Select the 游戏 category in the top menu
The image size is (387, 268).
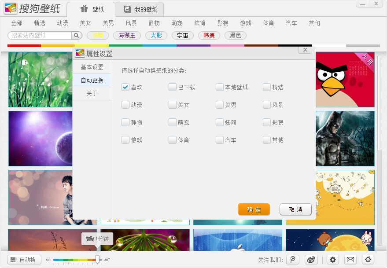pos(246,23)
